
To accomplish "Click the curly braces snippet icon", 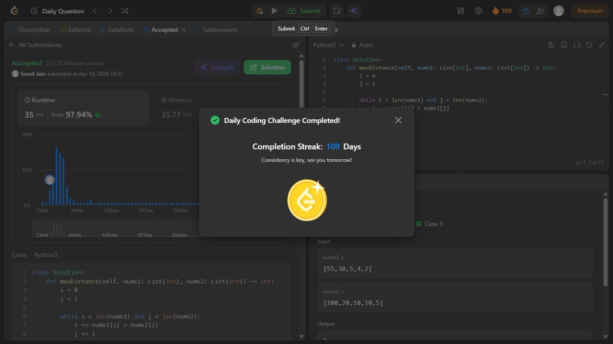I will 576,45.
